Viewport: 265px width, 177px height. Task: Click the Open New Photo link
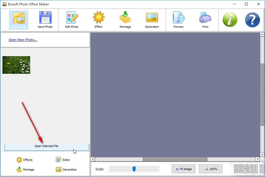click(23, 40)
